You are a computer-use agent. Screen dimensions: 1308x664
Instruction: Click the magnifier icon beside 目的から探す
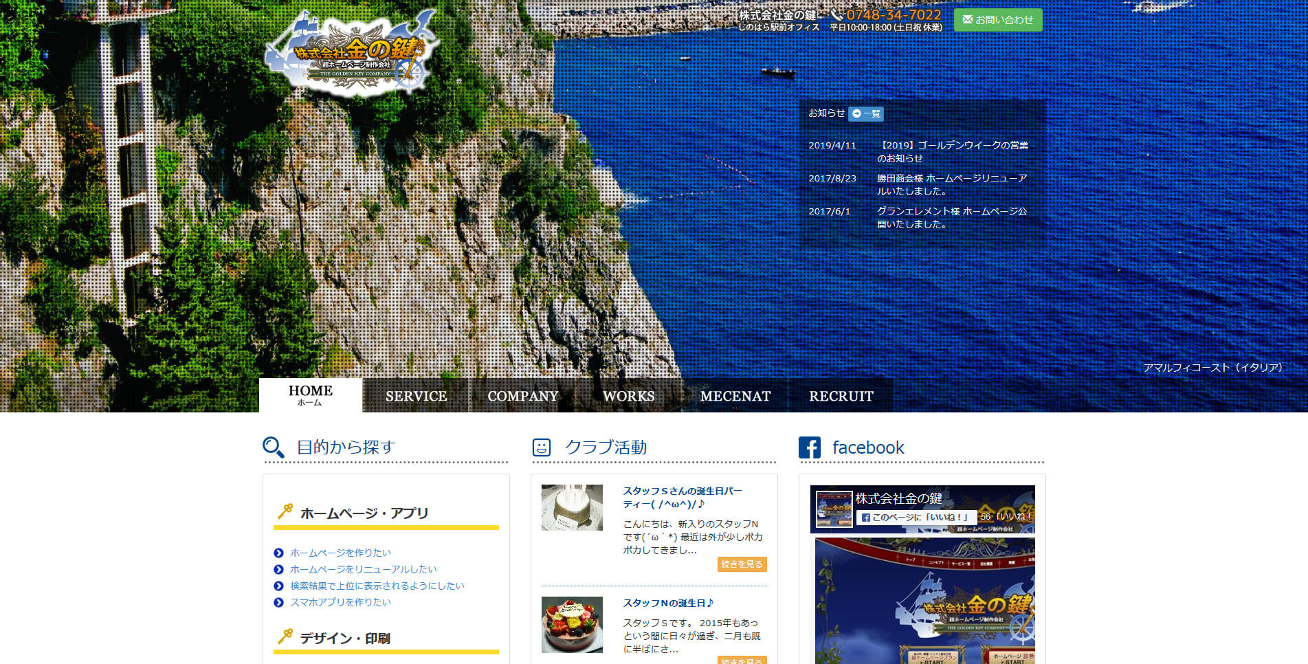[x=273, y=447]
